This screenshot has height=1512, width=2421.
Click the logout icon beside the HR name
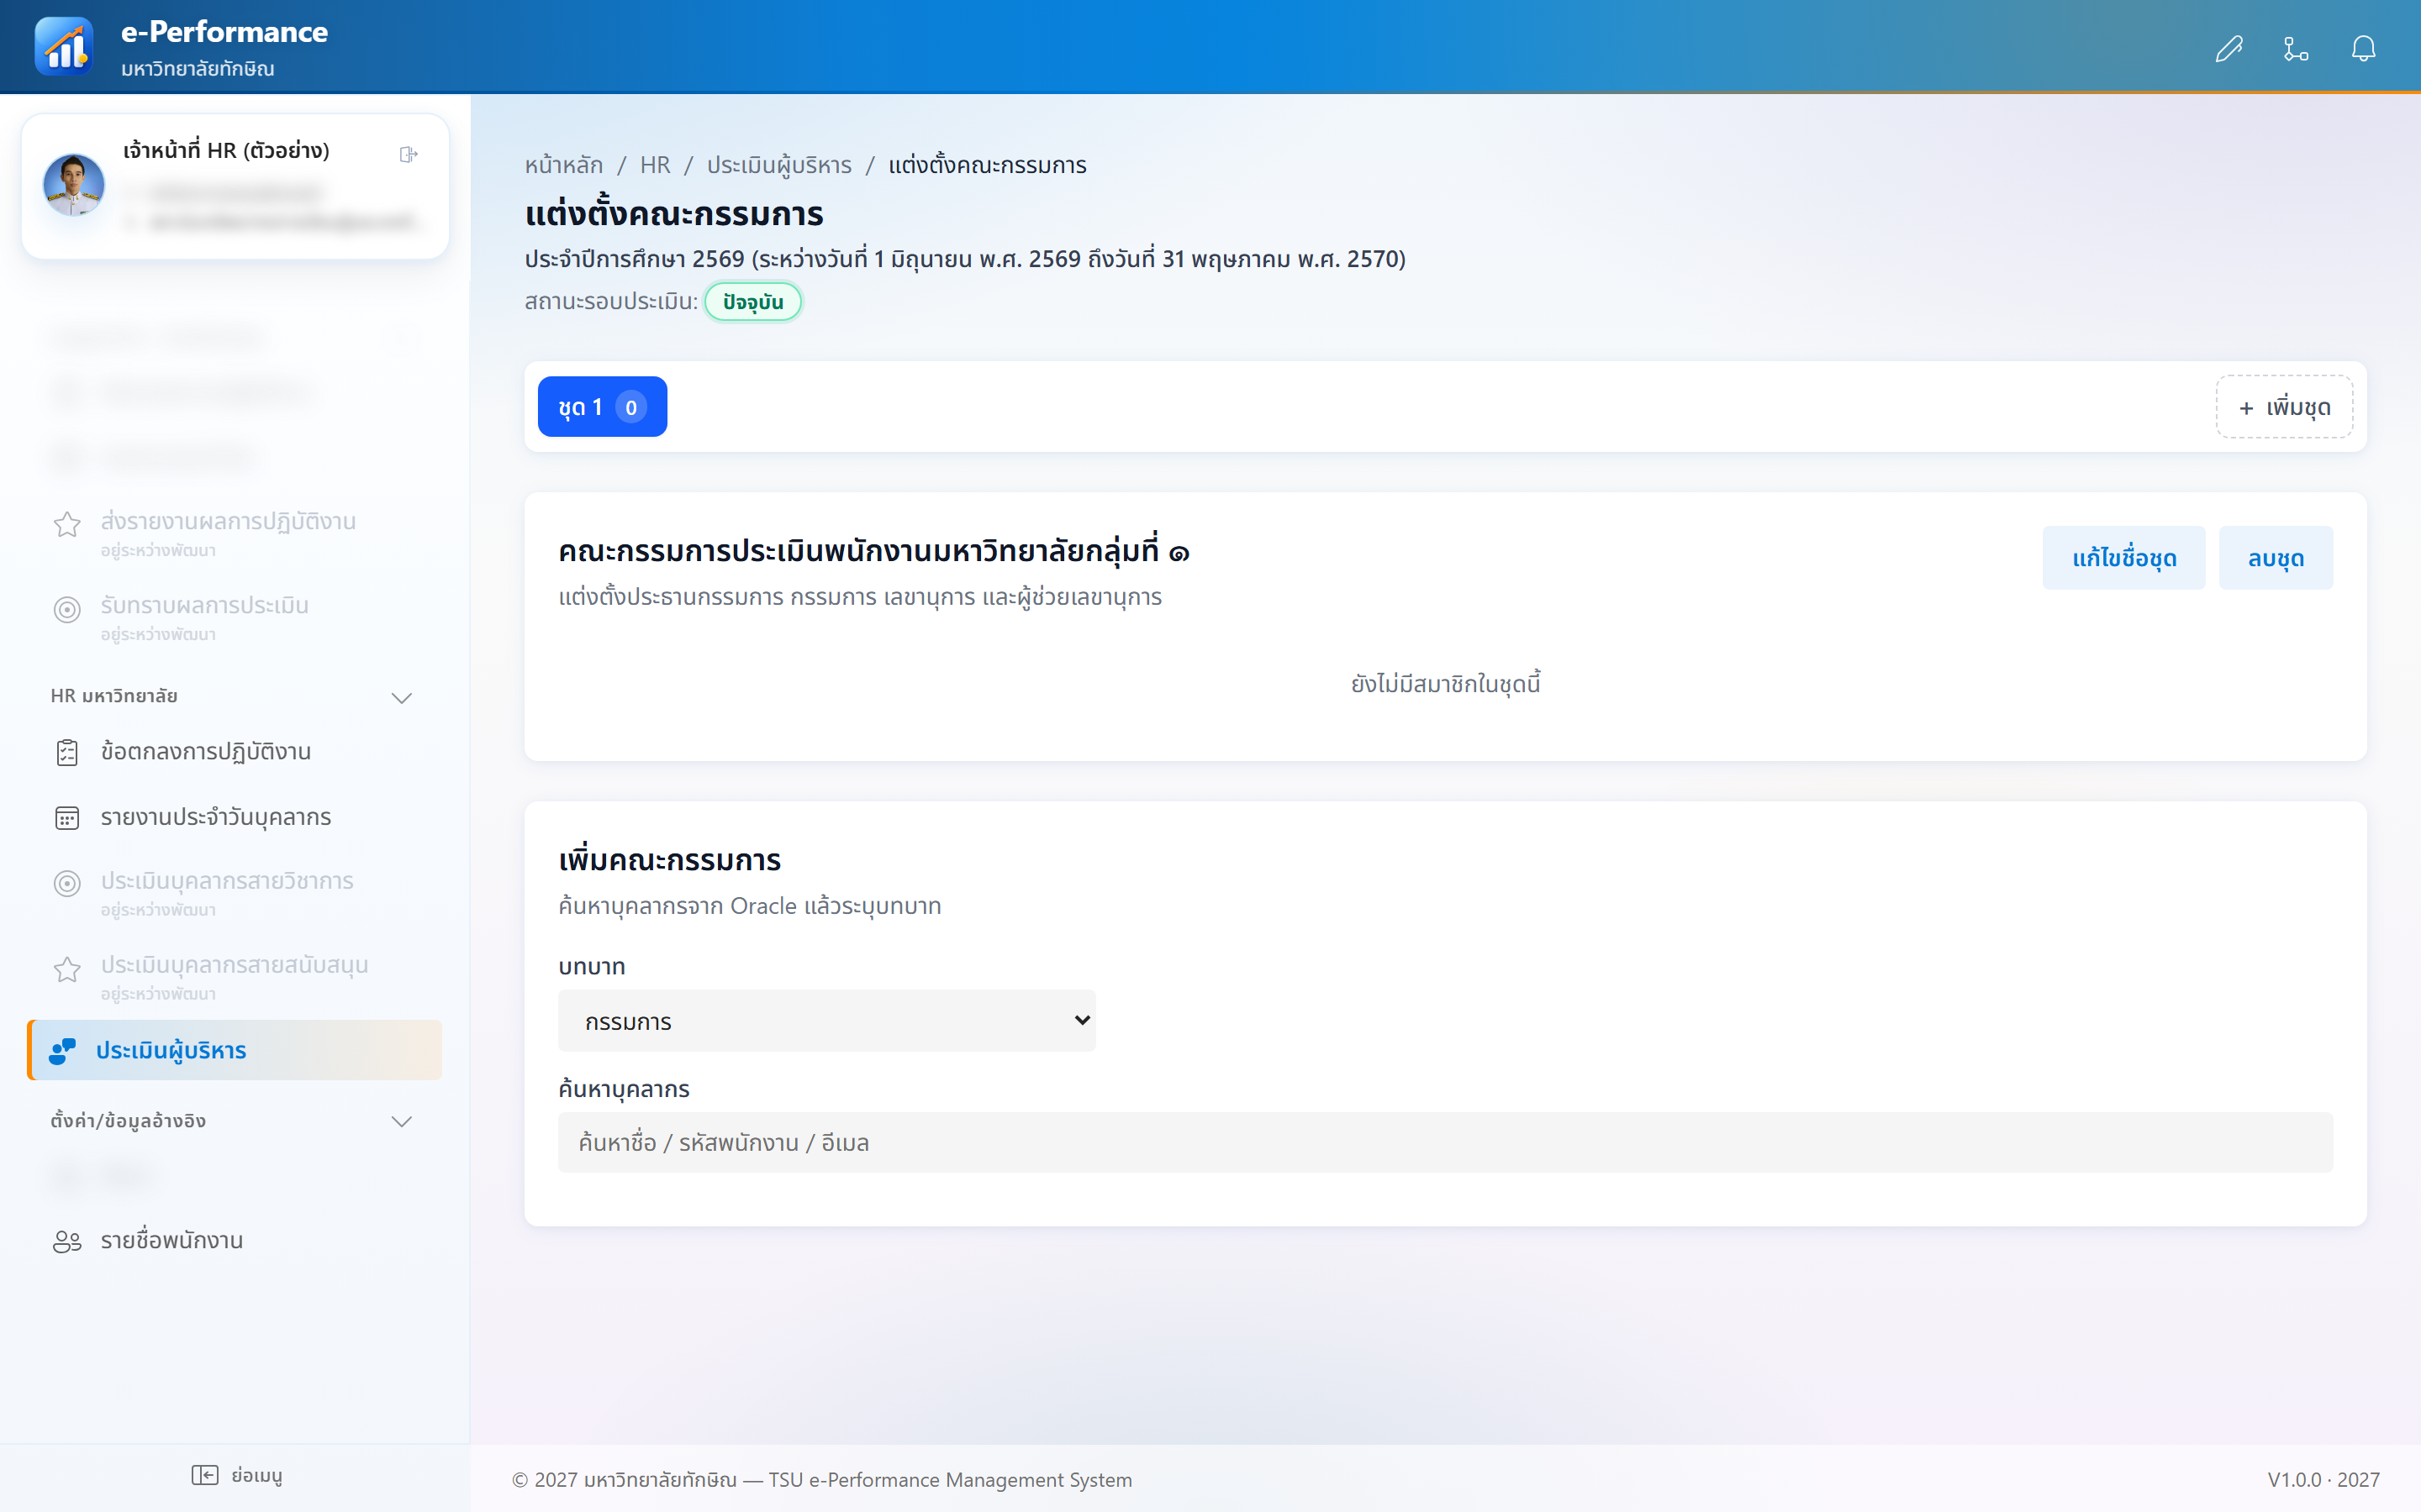click(x=409, y=154)
